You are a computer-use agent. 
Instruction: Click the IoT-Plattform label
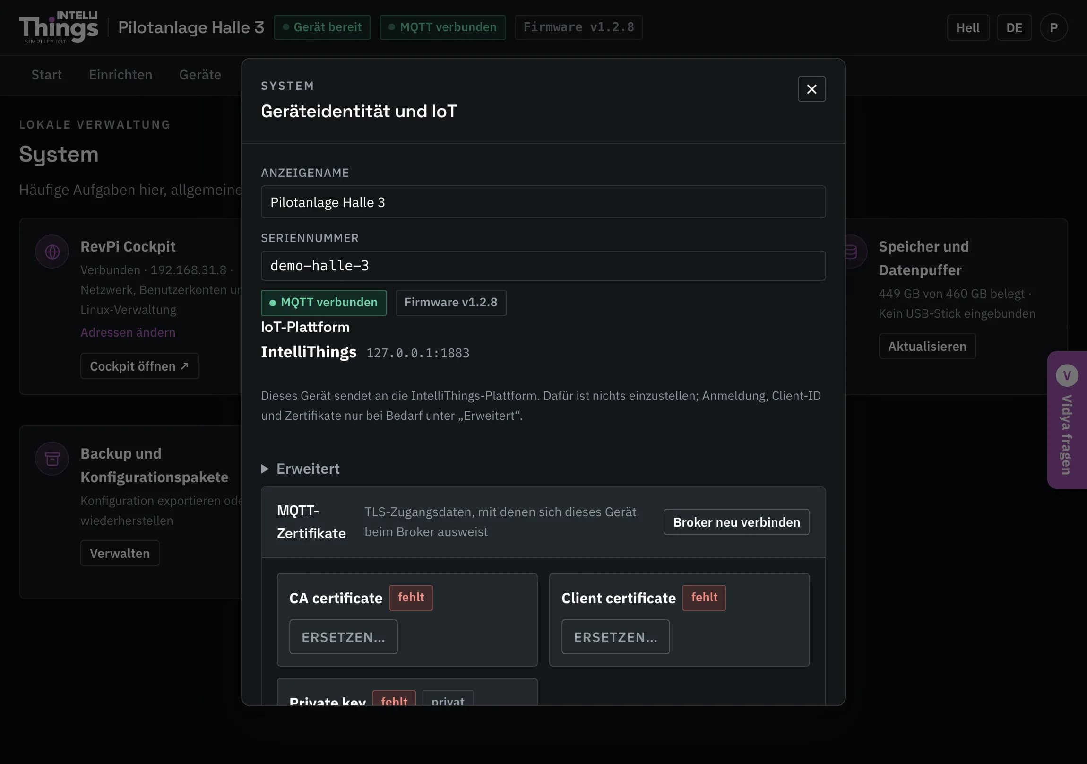305,327
